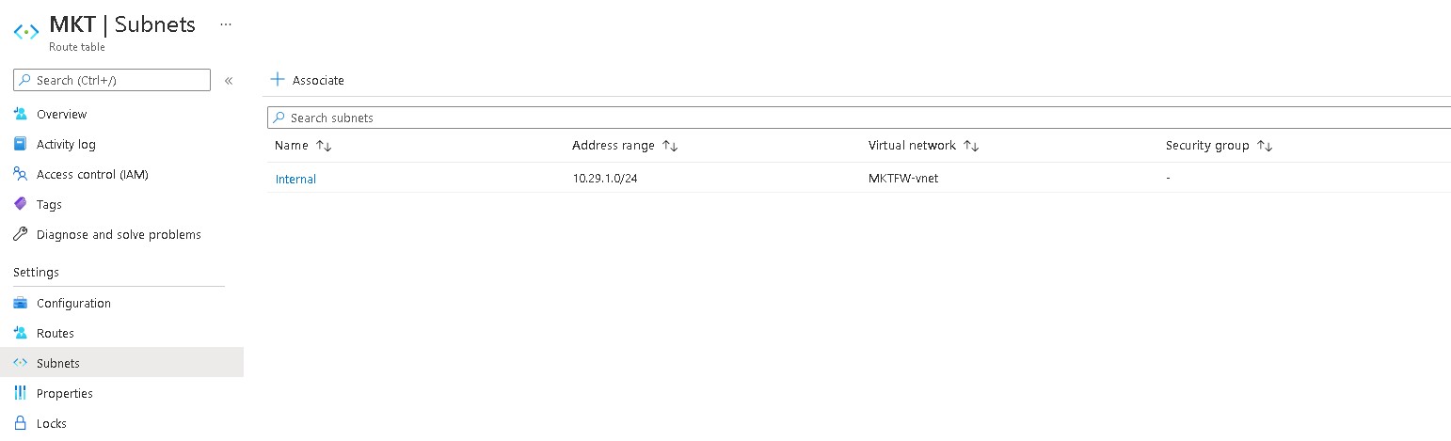The width and height of the screenshot is (1451, 441).
Task: Select the Access control (IAM) icon
Action: point(21,174)
